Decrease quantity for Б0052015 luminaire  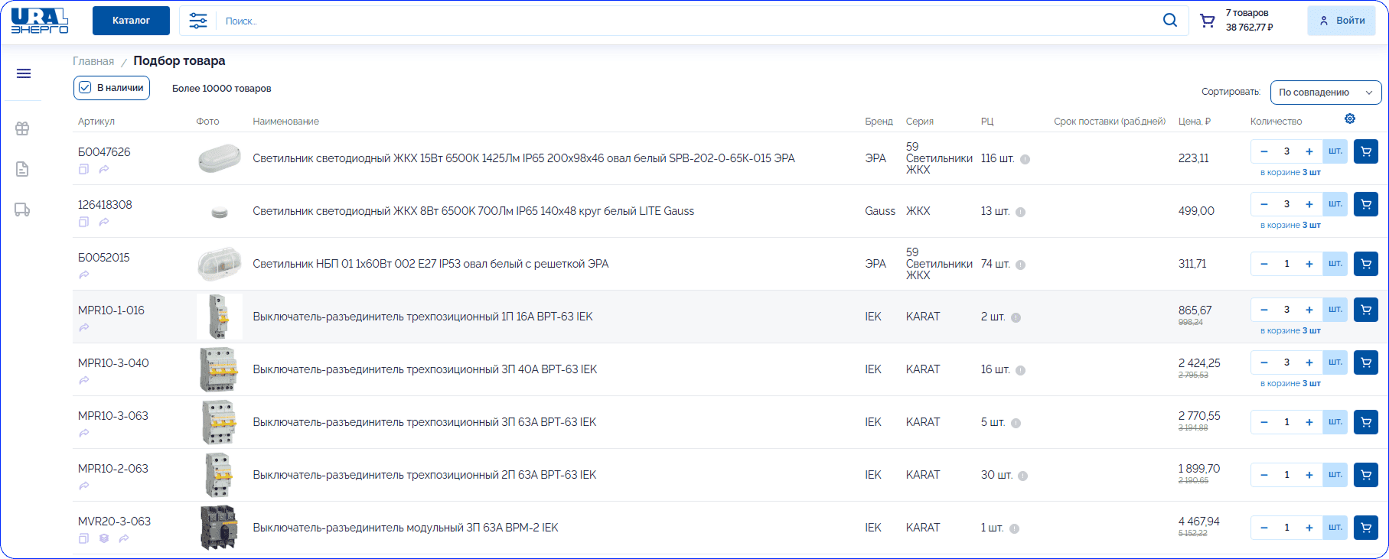point(1264,264)
